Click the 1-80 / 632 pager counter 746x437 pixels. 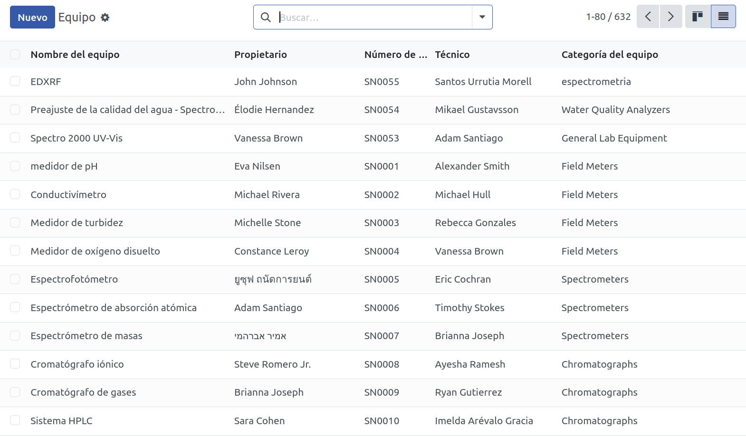(x=608, y=17)
